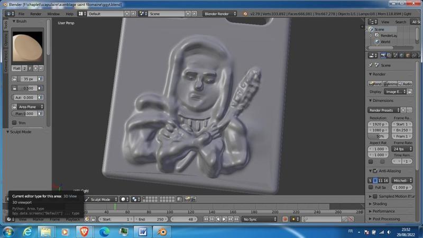Enable Sampled Motion Blur checkbox

(375, 196)
